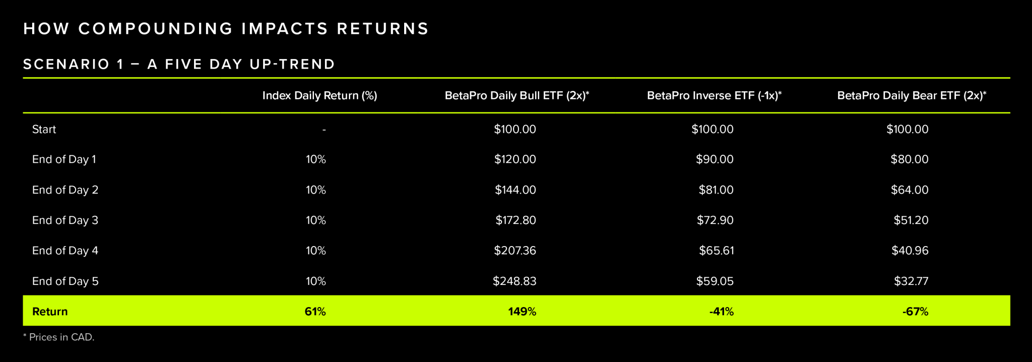Click the "* Prices in CAD." footnote
The height and width of the screenshot is (362, 1032).
tap(59, 337)
